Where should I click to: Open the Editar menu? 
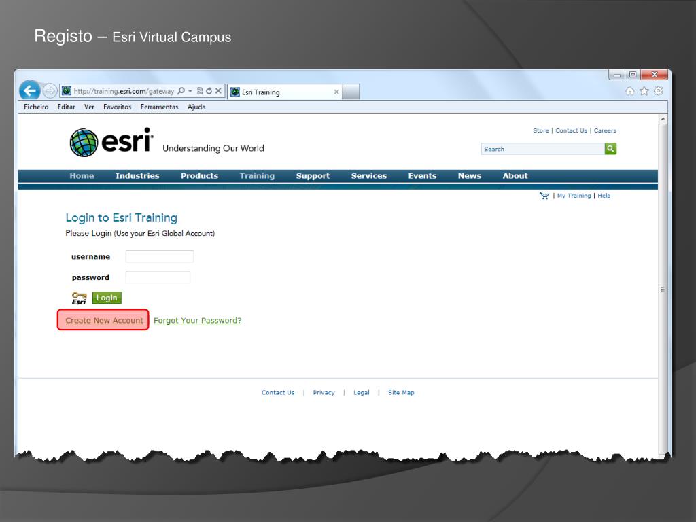pos(66,107)
